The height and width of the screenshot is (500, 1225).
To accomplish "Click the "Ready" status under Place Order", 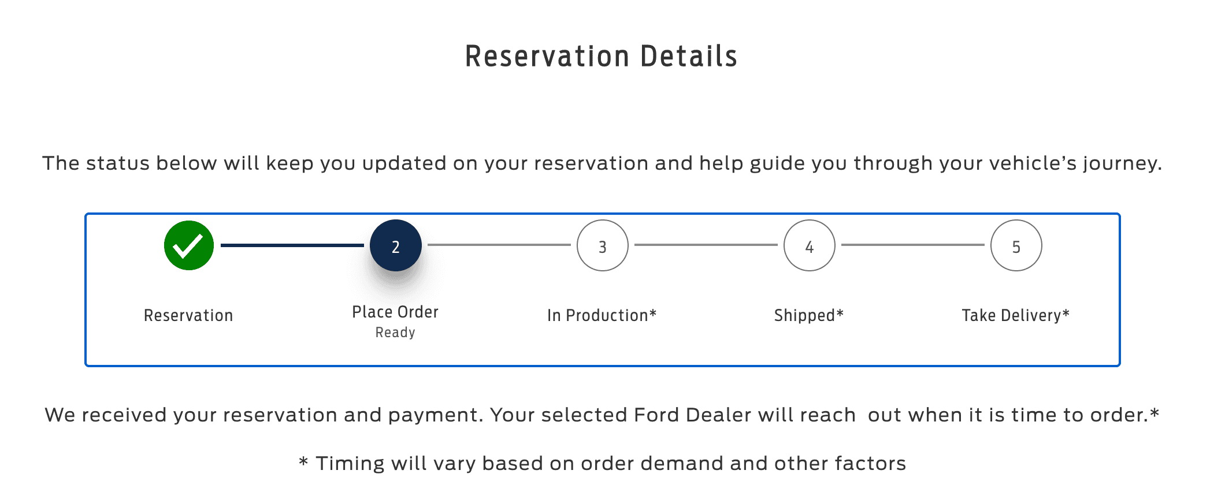I will (395, 333).
